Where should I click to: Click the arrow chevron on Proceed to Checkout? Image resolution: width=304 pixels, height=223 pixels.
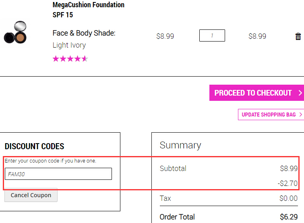(300, 93)
